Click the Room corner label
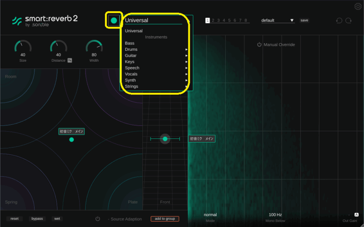 (10, 77)
